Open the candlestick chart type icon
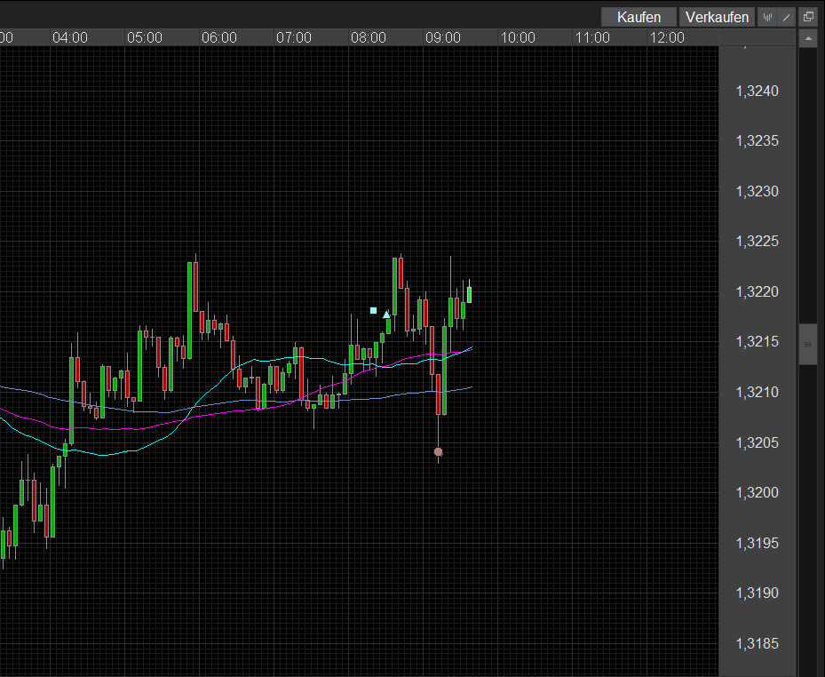 pos(767,17)
